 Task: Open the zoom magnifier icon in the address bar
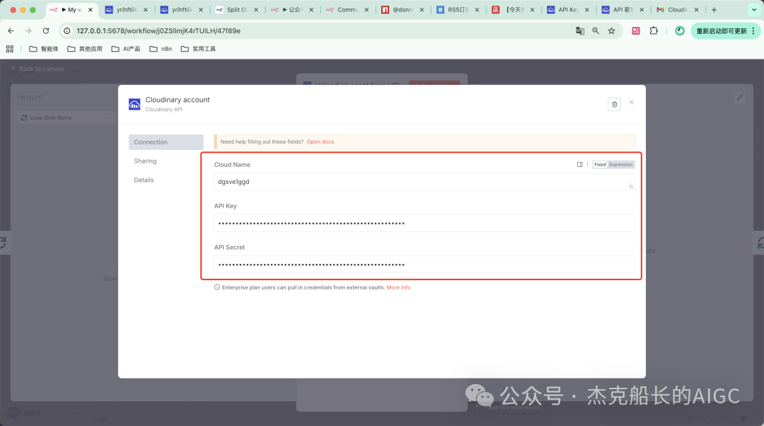(x=596, y=30)
